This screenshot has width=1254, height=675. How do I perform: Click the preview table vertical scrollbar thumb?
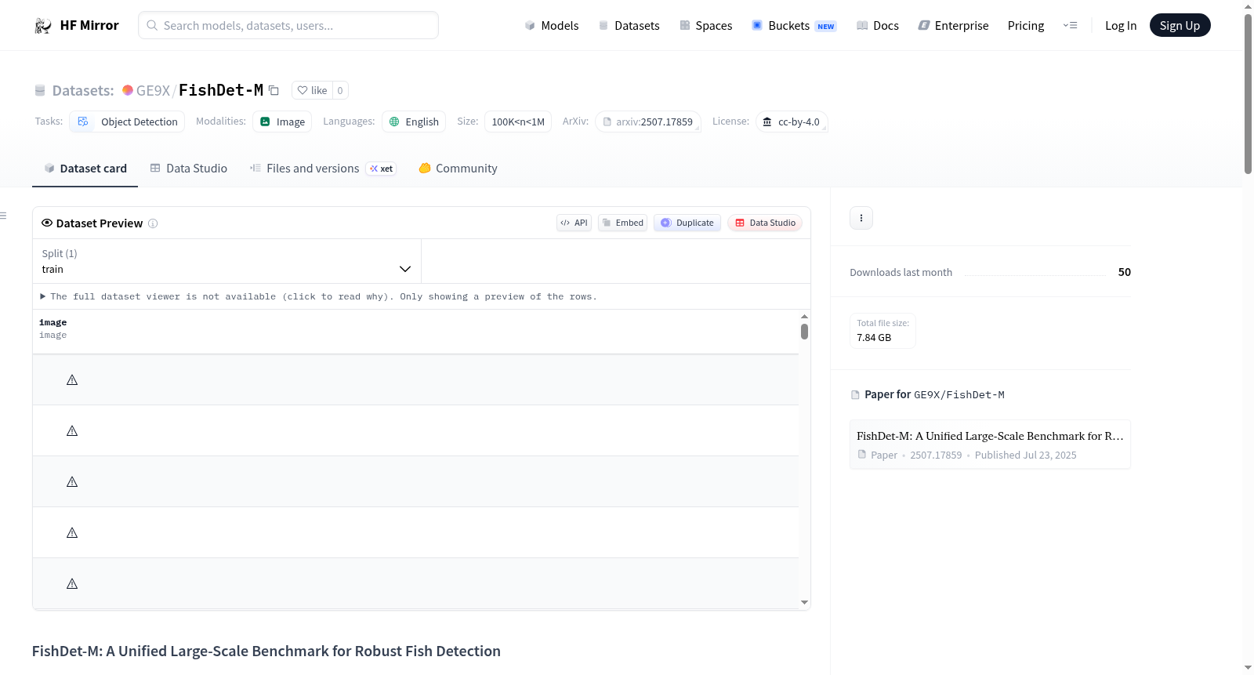[x=804, y=332]
